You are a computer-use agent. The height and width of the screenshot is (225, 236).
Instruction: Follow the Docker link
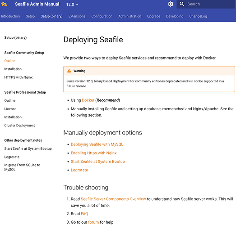point(88,100)
